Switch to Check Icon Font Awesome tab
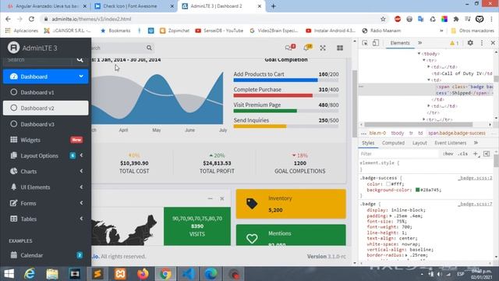The image size is (499, 281). point(133,6)
